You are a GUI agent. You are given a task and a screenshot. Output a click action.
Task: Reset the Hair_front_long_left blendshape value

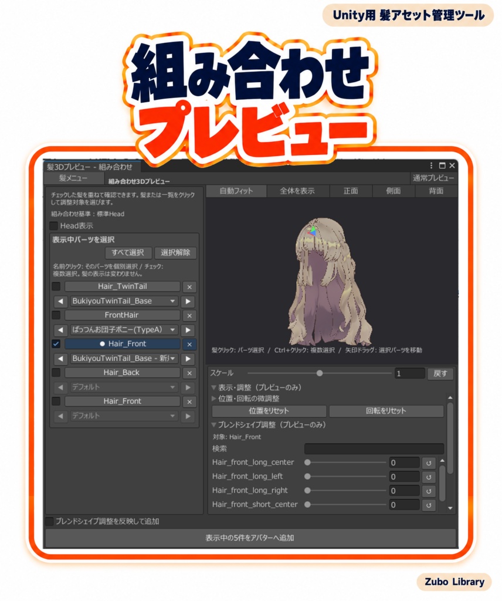(x=429, y=477)
